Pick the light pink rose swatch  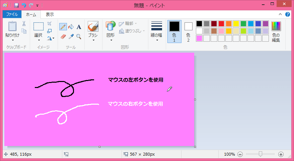pos(221,31)
